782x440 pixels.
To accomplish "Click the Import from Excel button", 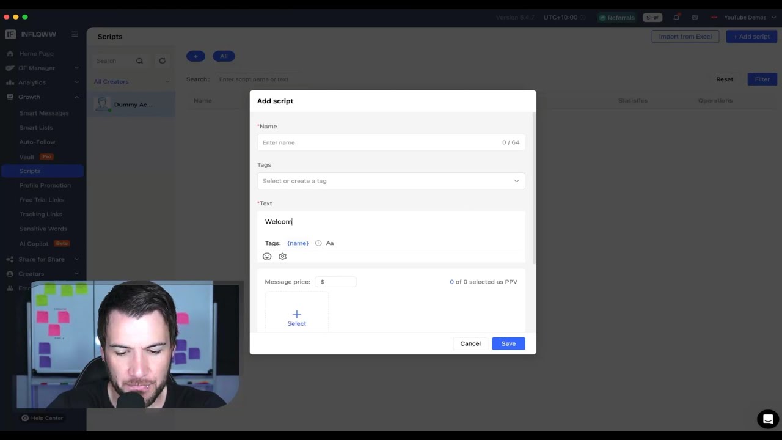I will pyautogui.click(x=685, y=37).
